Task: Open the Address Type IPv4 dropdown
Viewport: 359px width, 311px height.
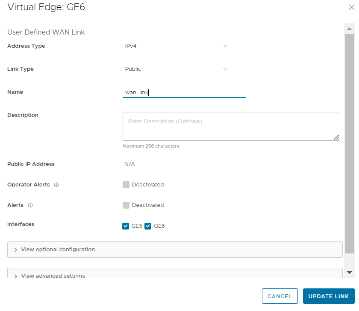Action: tap(175, 46)
